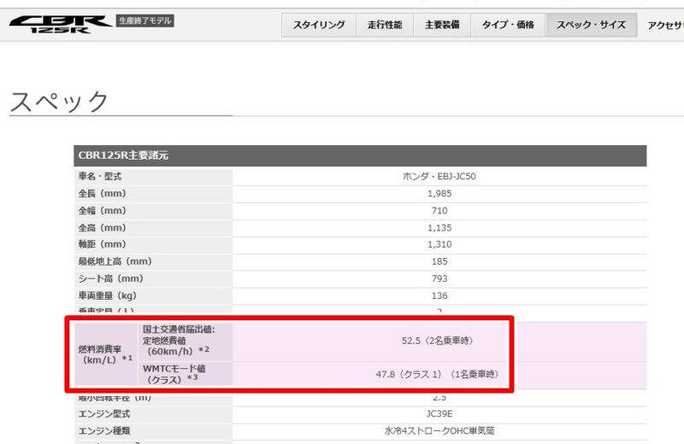Click the CBR 125R logo

coord(60,25)
